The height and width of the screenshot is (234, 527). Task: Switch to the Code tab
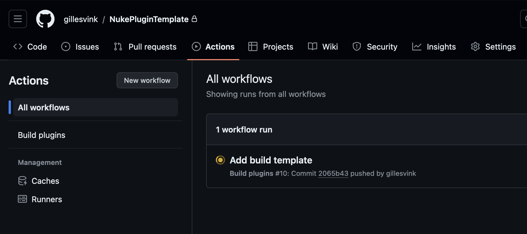pos(30,47)
